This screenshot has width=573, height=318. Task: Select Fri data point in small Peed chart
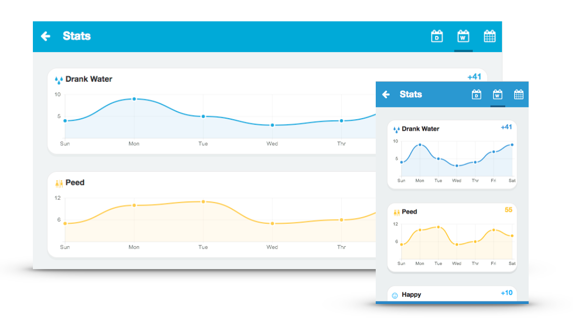coord(494,230)
